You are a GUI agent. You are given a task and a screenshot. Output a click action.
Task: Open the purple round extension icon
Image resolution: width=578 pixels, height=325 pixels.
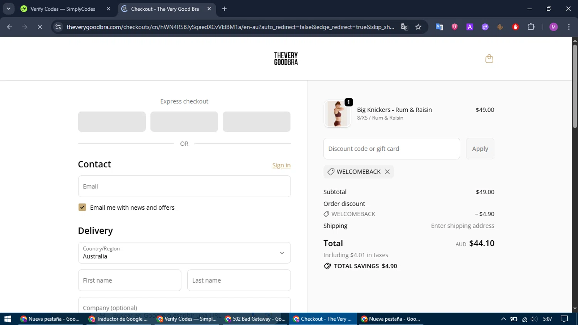click(x=485, y=27)
